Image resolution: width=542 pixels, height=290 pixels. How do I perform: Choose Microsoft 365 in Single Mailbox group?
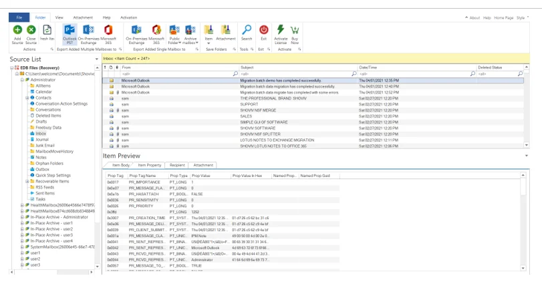coord(156,34)
